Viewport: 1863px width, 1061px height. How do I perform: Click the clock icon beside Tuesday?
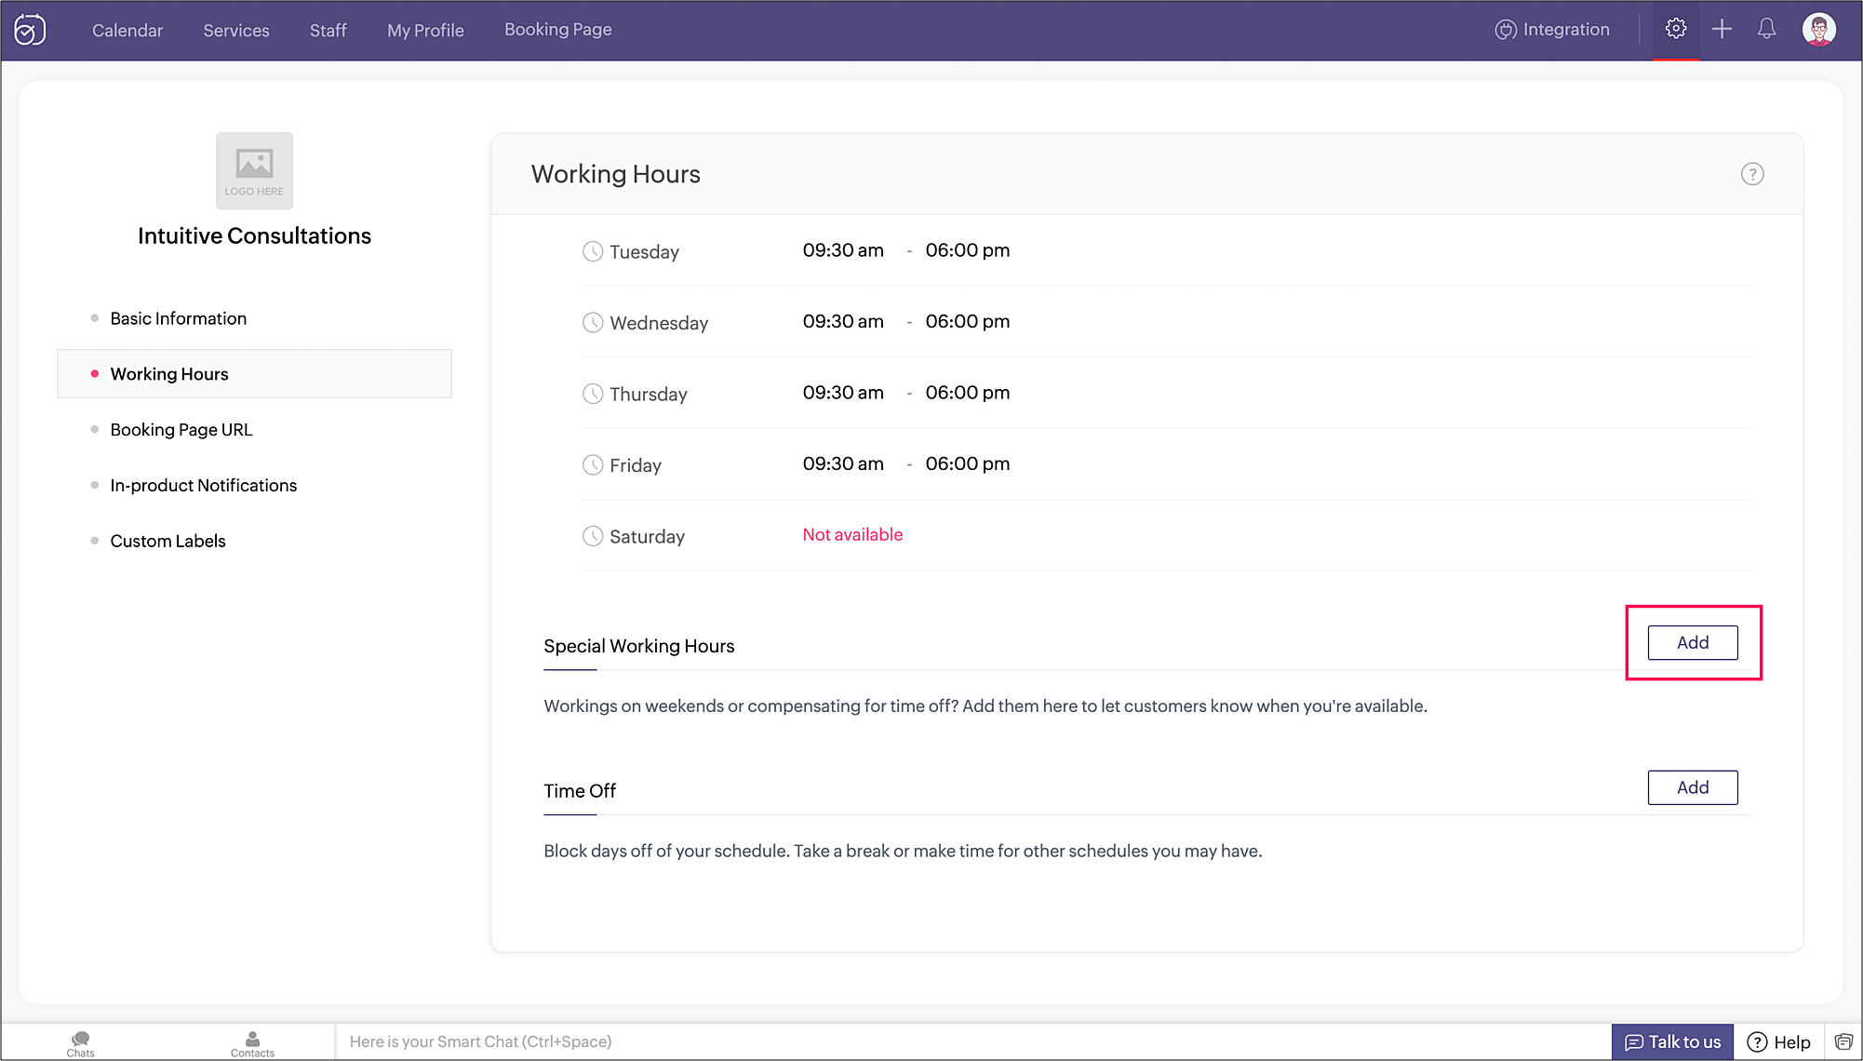[x=593, y=251]
